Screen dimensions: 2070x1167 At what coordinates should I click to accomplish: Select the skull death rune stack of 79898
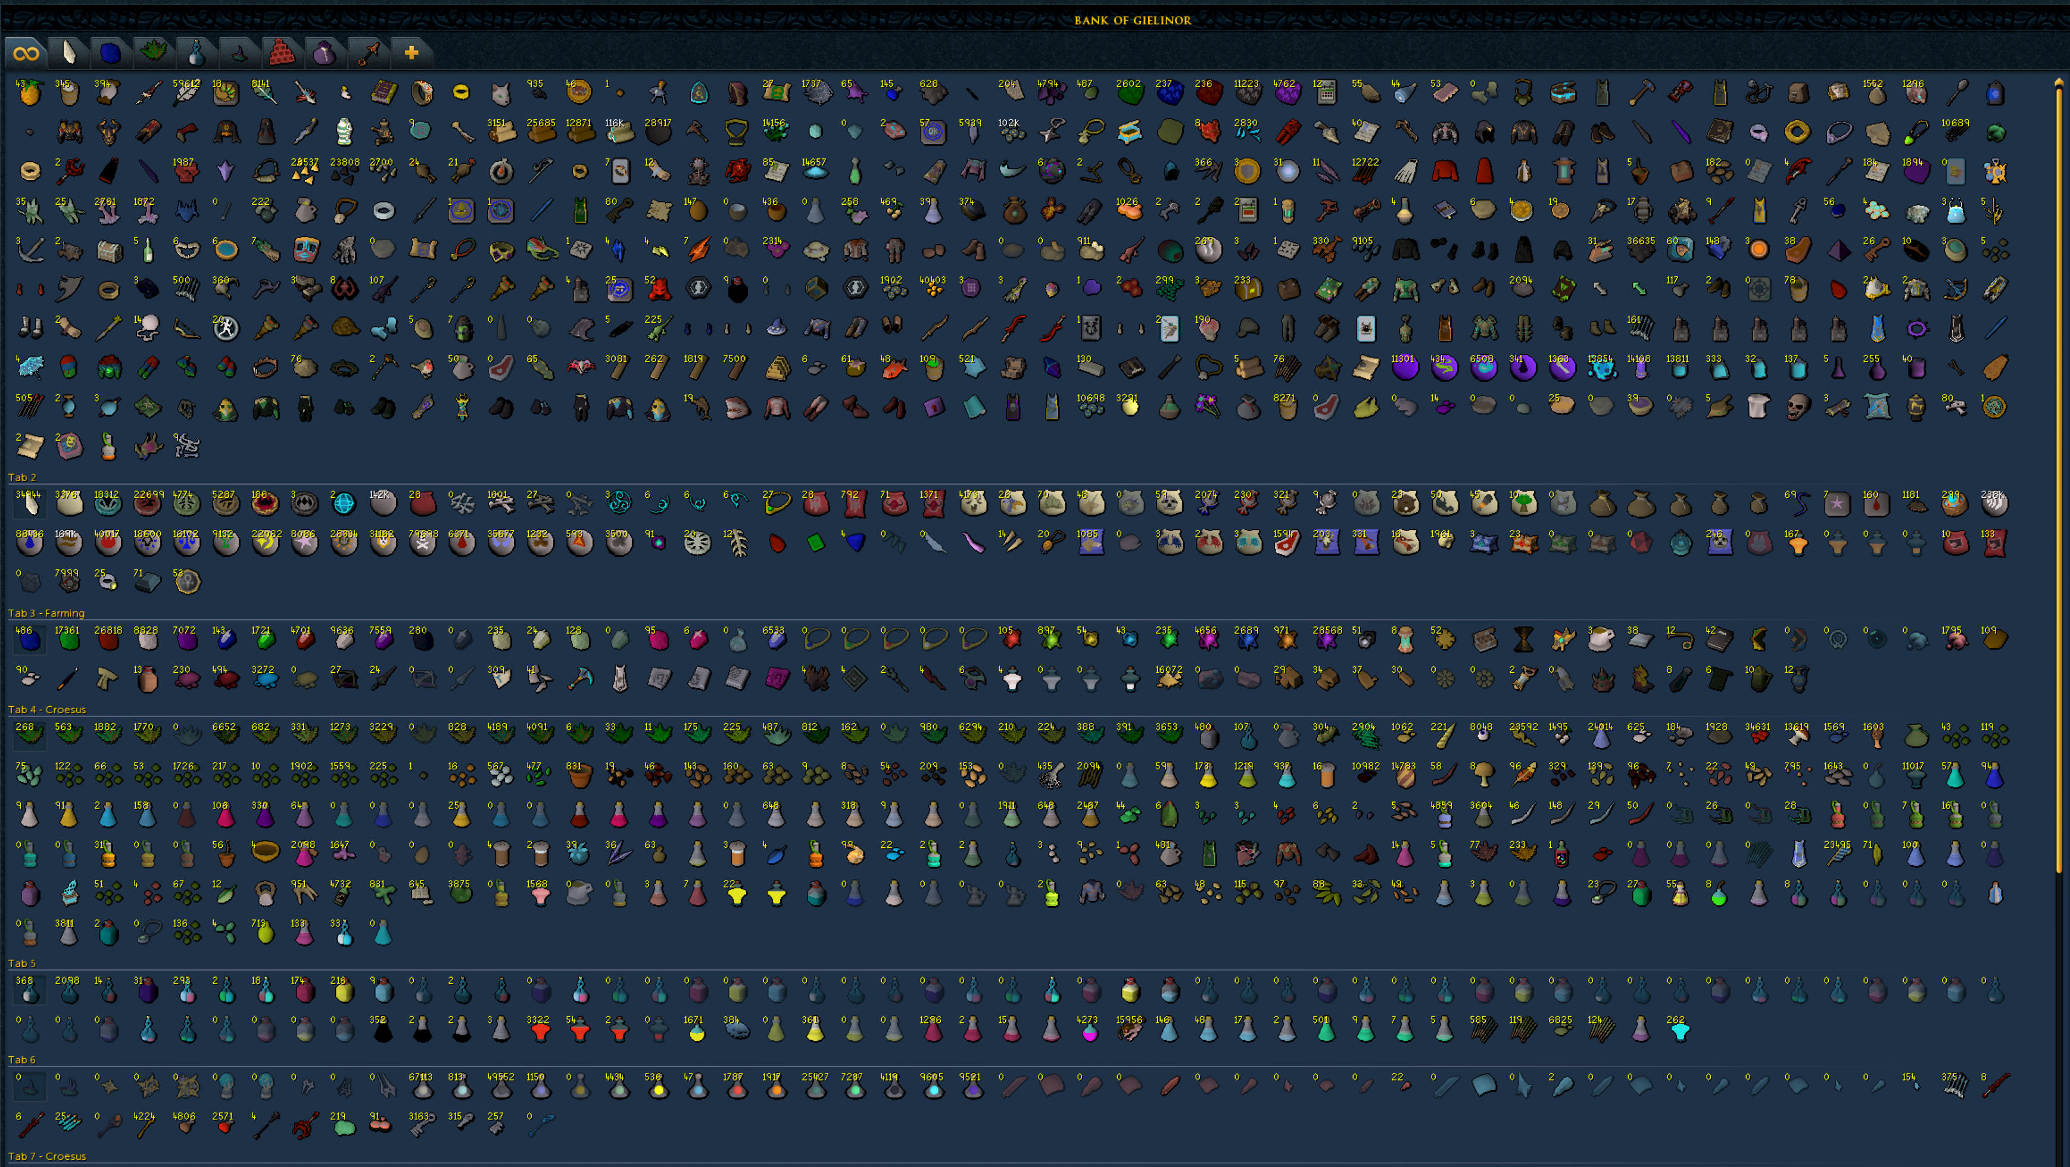[423, 543]
